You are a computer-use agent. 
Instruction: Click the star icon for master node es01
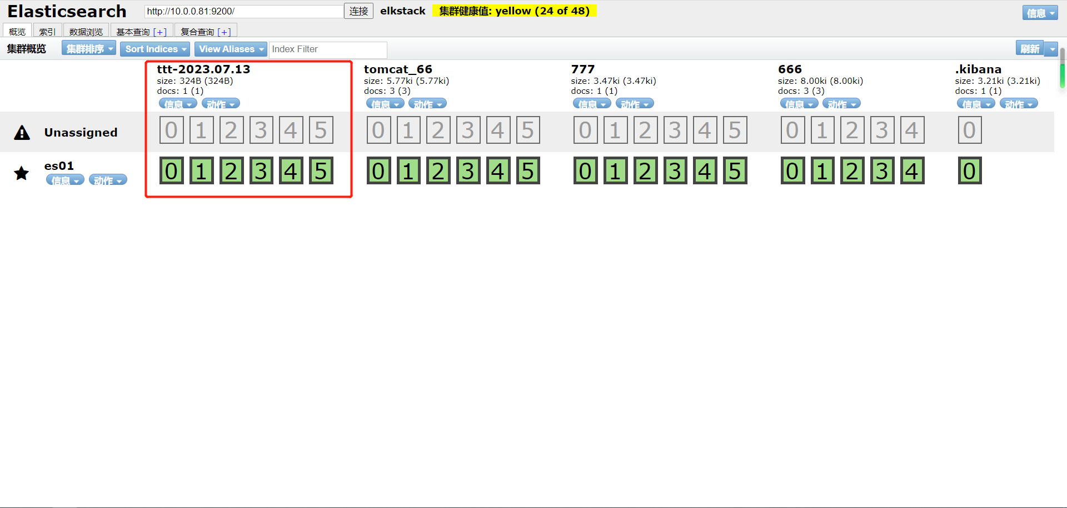[x=22, y=173]
